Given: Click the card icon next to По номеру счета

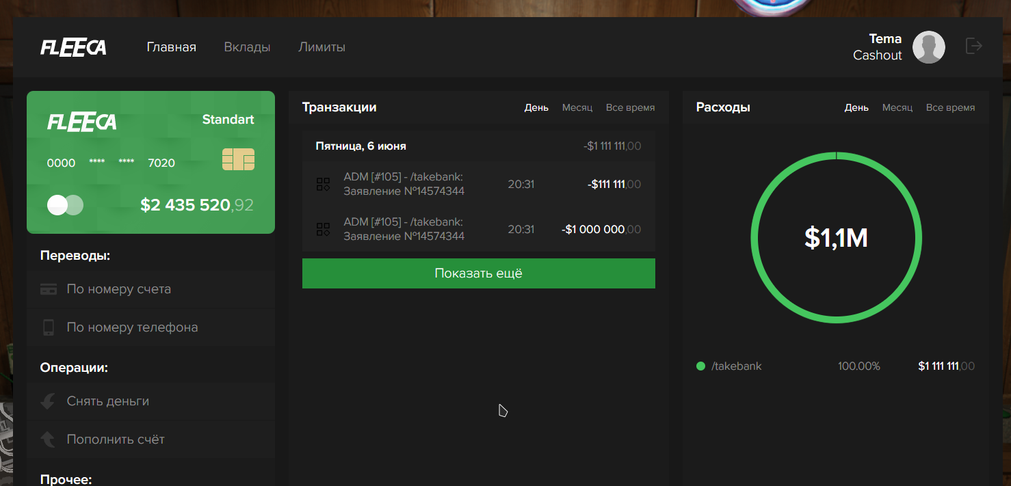Looking at the screenshot, I should (x=49, y=289).
